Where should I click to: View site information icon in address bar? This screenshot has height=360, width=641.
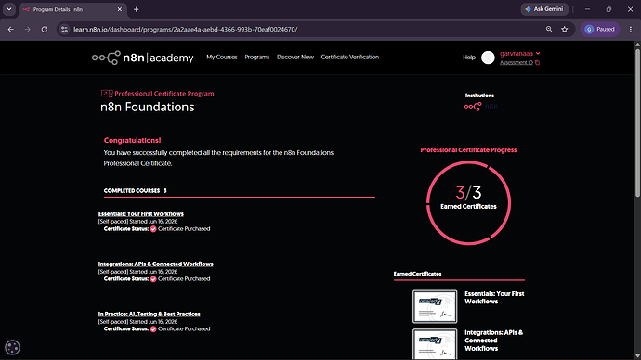coord(64,30)
